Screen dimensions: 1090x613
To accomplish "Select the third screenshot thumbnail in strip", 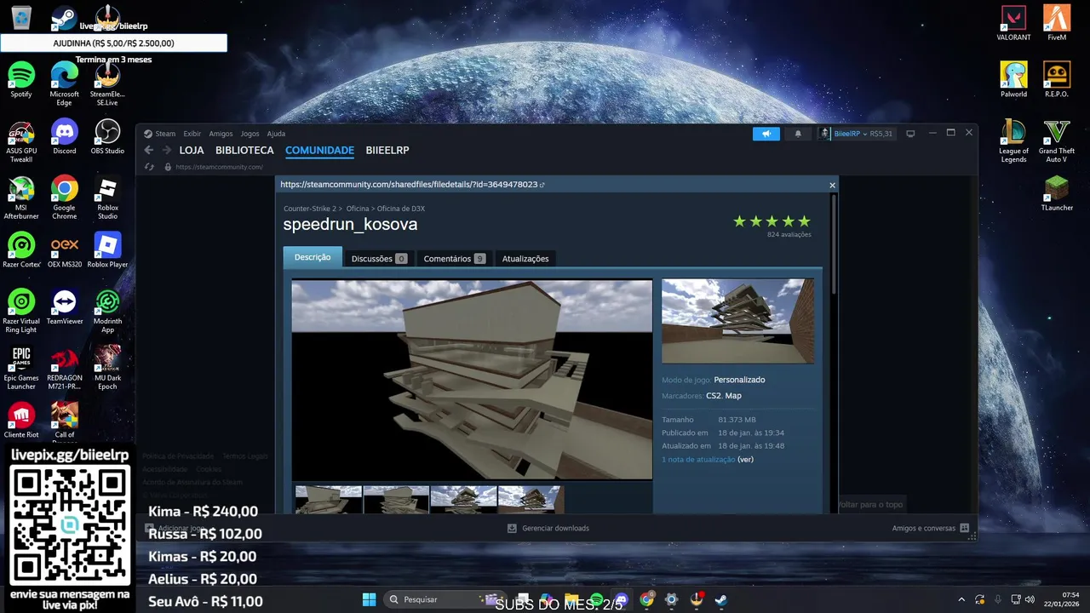I will pos(463,499).
